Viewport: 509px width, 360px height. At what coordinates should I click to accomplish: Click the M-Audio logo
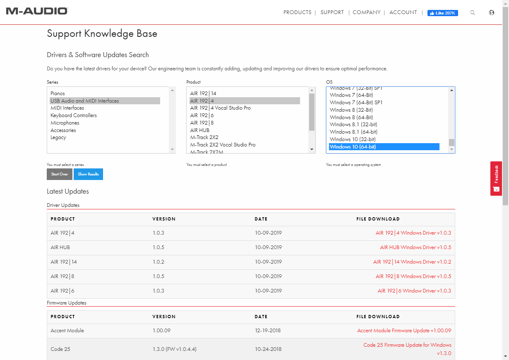37,11
